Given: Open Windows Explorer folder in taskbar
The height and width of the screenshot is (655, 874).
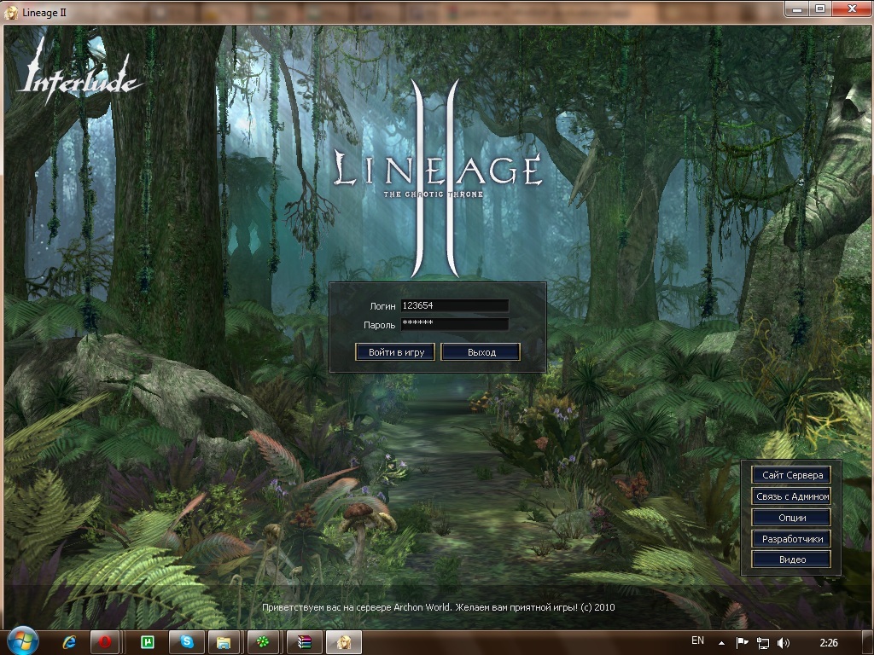Looking at the screenshot, I should pos(224,642).
